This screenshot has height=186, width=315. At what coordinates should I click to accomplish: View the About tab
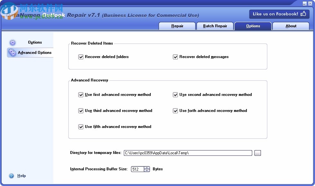point(291,26)
